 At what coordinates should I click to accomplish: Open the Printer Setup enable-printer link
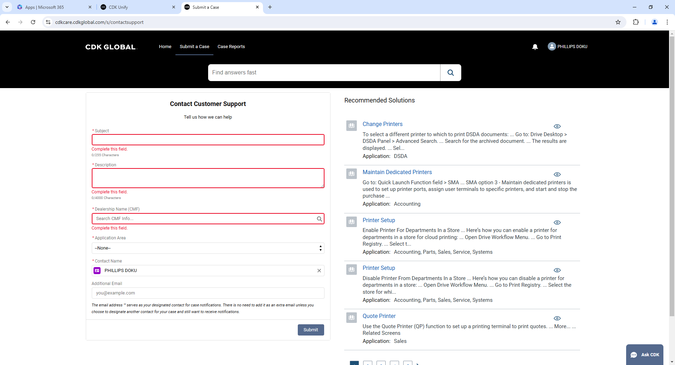(x=379, y=220)
